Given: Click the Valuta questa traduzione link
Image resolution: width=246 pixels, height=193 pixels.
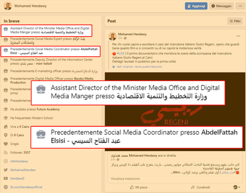Looking at the screenshot, I should point(148,67).
